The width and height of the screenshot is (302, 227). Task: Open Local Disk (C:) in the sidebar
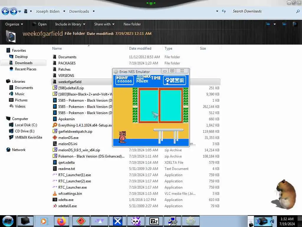pos(23,125)
